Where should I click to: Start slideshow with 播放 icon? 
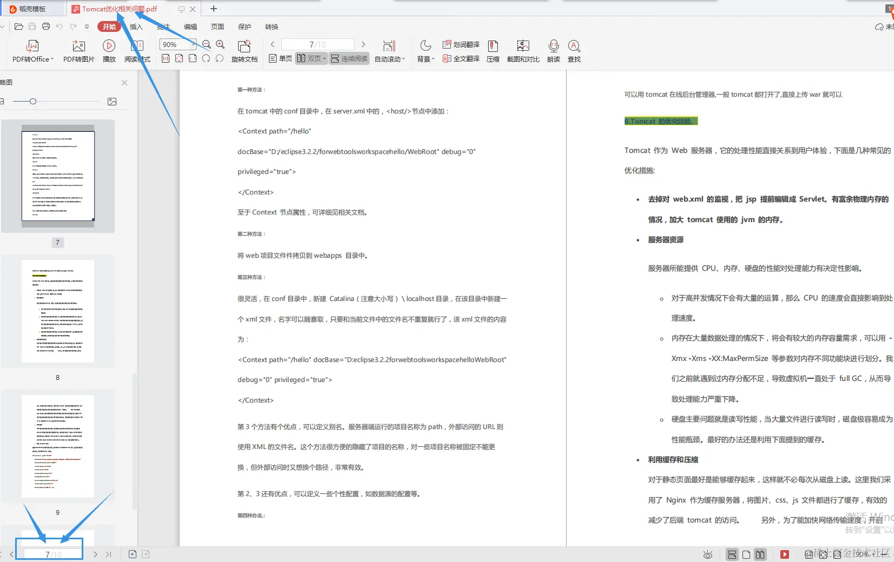pyautogui.click(x=109, y=51)
